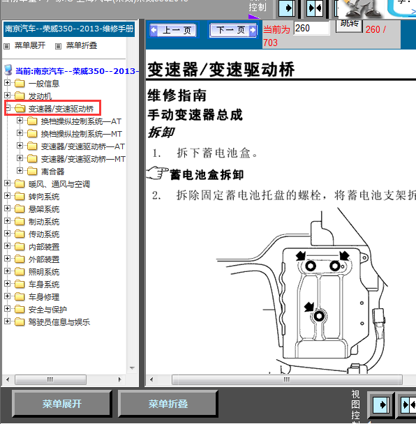
Task: Select the 车身系统 folder icon
Action: click(20, 285)
